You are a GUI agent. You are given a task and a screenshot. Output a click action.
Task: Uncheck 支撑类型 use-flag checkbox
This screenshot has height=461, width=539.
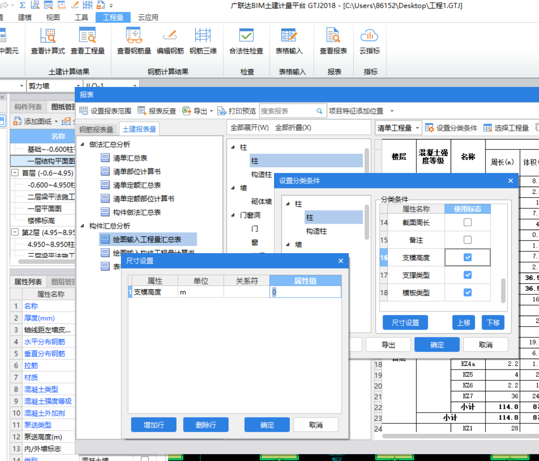(x=467, y=275)
